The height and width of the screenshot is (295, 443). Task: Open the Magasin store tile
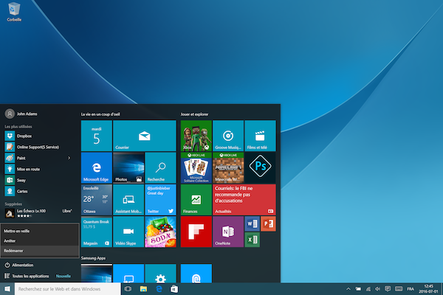(x=96, y=232)
